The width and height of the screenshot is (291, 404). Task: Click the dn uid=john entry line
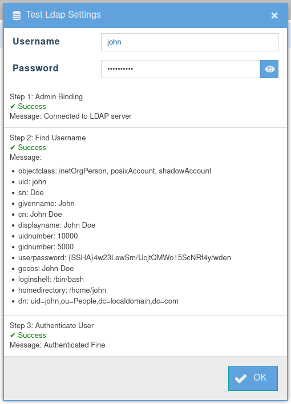point(98,301)
